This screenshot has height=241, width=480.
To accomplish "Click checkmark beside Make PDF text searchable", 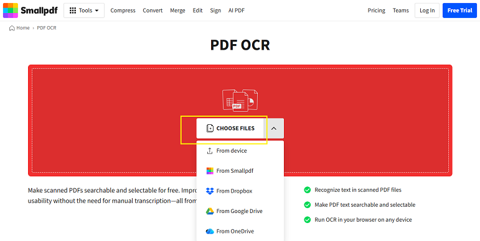I will 307,204.
